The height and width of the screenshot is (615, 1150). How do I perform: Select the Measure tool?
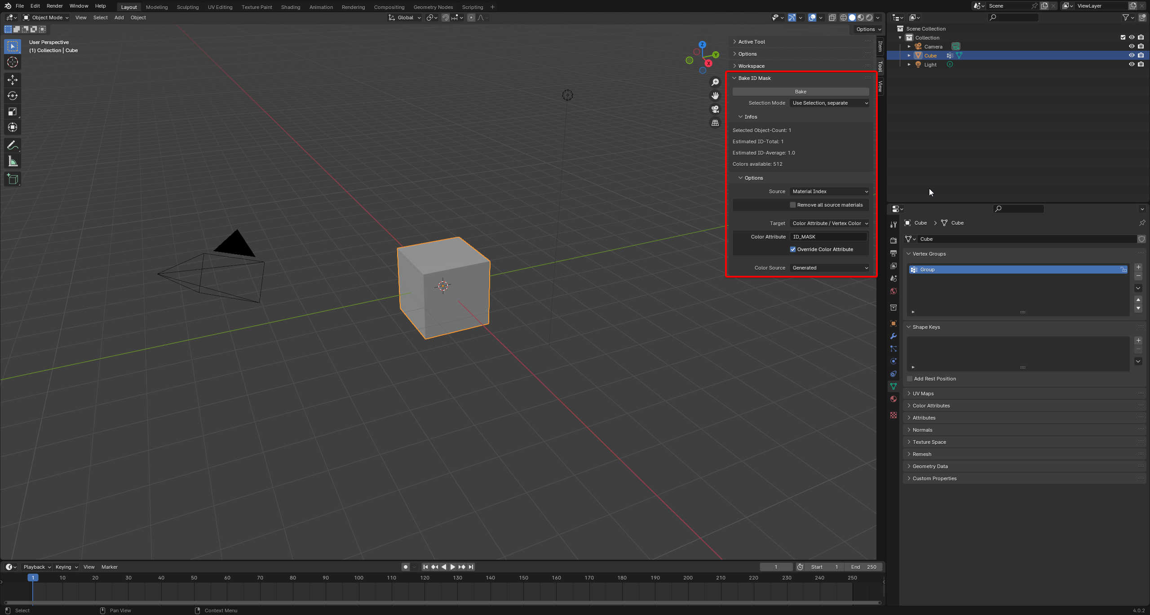13,161
